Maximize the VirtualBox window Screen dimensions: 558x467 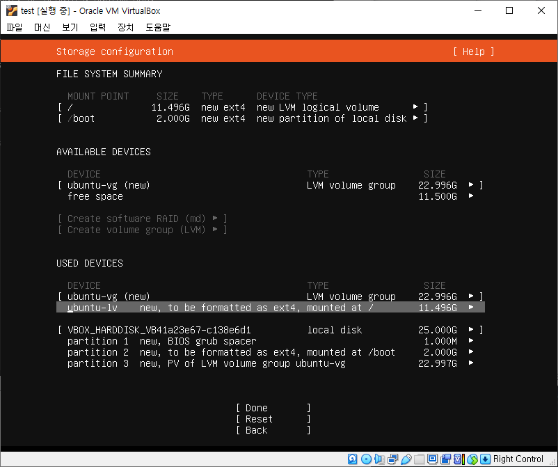[x=509, y=10]
